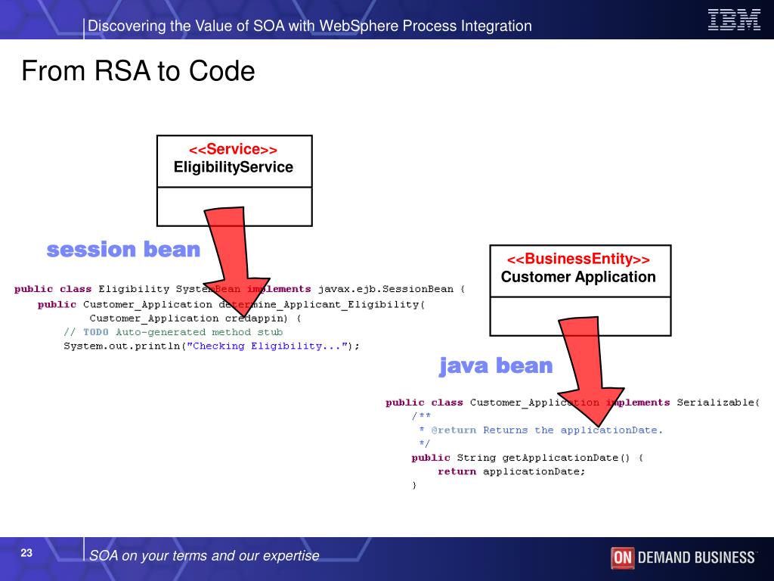Click the 'java bean' heading
This screenshot has width=774, height=581.
(x=496, y=366)
